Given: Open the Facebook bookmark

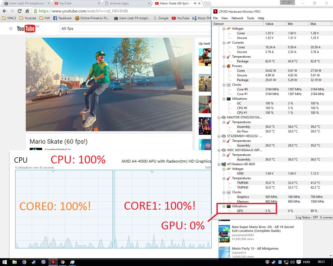Looking at the screenshot, I should (62, 18).
